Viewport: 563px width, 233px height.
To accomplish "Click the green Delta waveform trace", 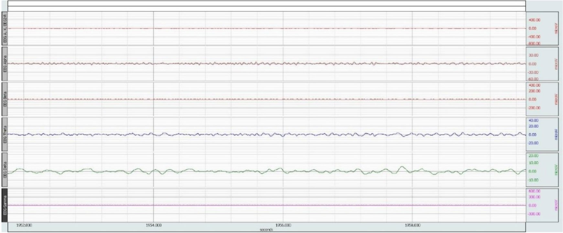I will point(402,167).
